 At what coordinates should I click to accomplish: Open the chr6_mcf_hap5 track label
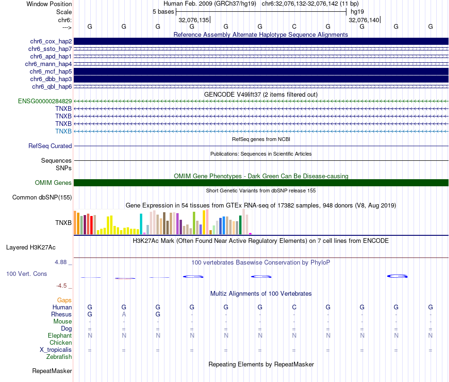click(50, 71)
